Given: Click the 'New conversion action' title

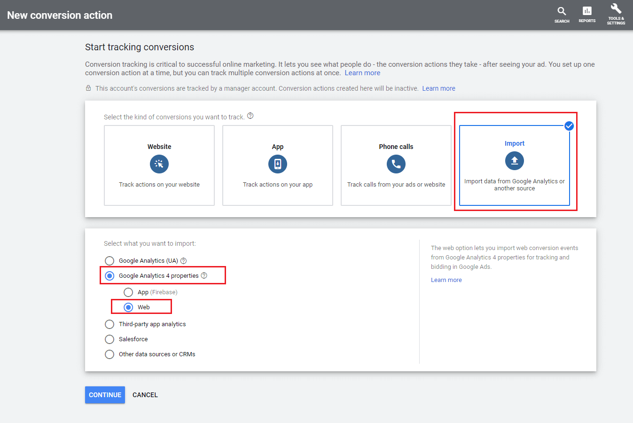Looking at the screenshot, I should (60, 15).
